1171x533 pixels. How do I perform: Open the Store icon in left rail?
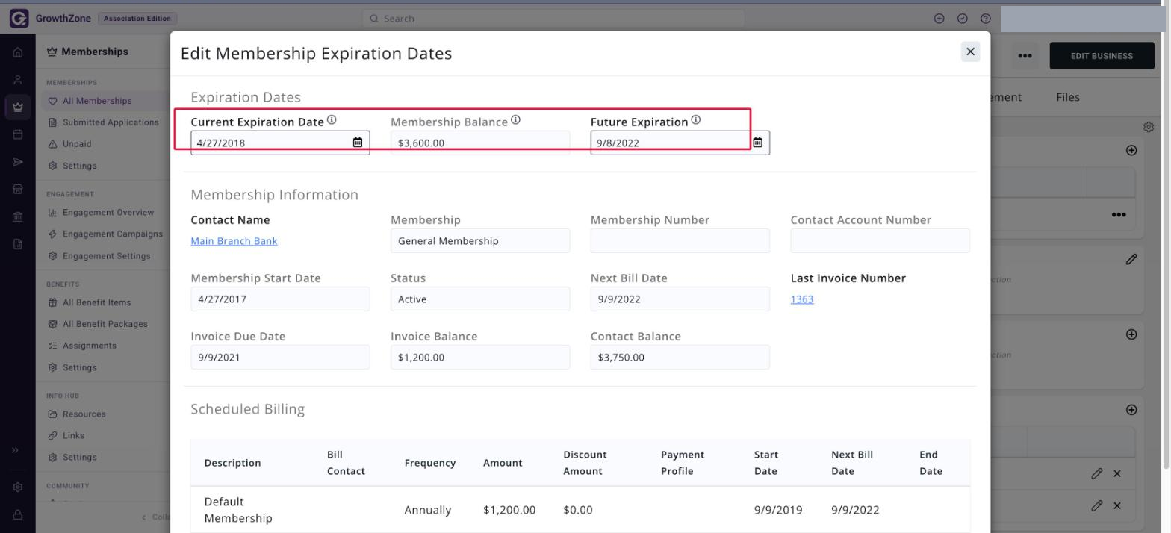point(18,190)
